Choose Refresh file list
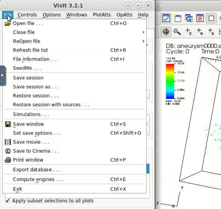221x209 pixels. click(x=74, y=50)
